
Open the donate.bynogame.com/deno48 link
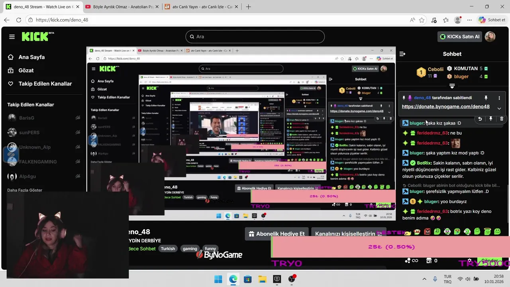[445, 106]
